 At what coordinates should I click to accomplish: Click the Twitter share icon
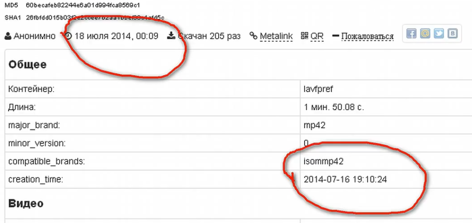pyautogui.click(x=439, y=34)
